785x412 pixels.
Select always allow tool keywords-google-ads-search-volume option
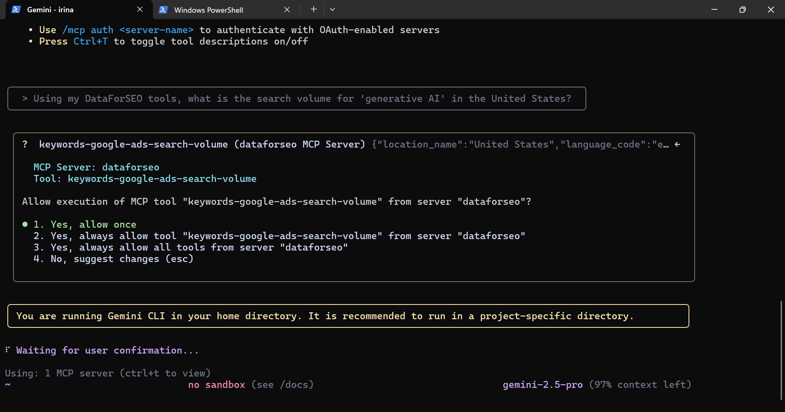tap(279, 236)
